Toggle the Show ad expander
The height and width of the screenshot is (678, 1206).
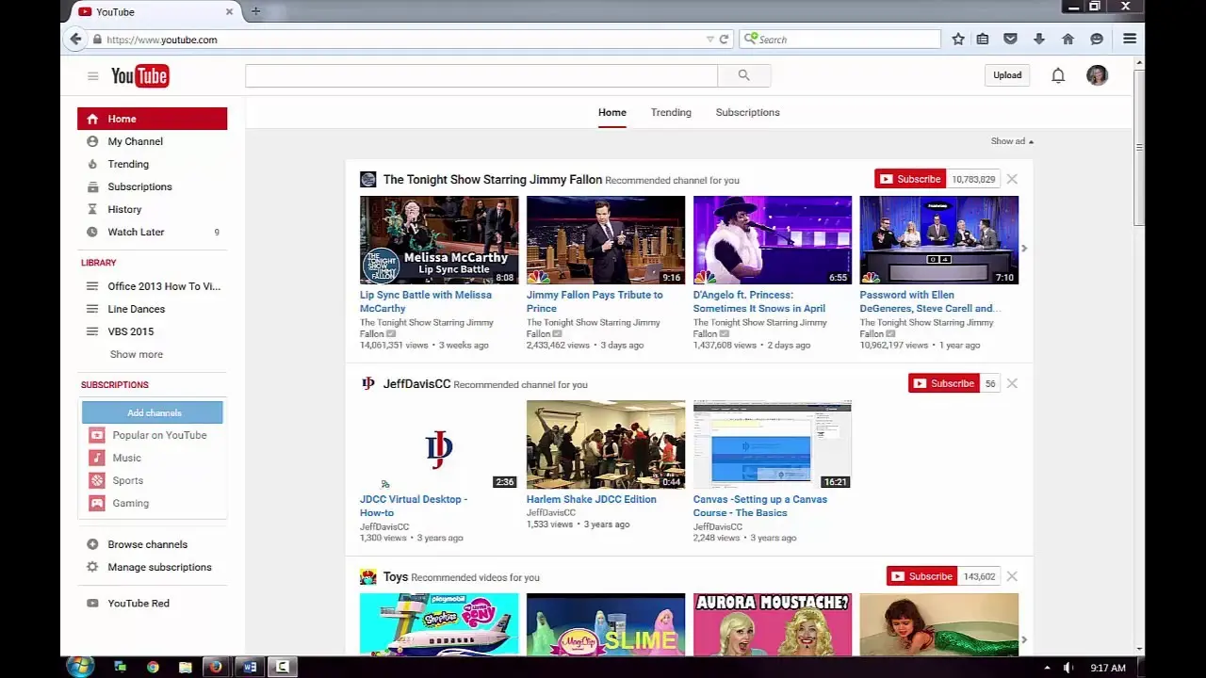[x=1012, y=141]
